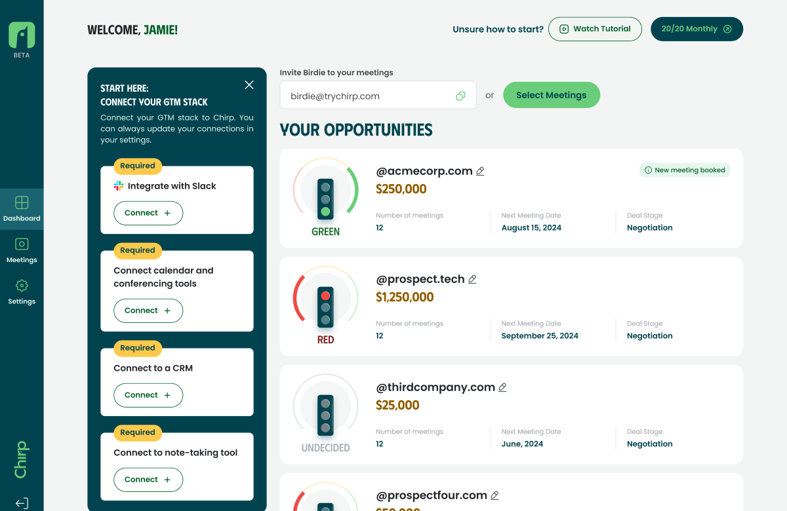Image resolution: width=787 pixels, height=511 pixels.
Task: Connect calendar and conferencing tools
Action: tap(148, 311)
